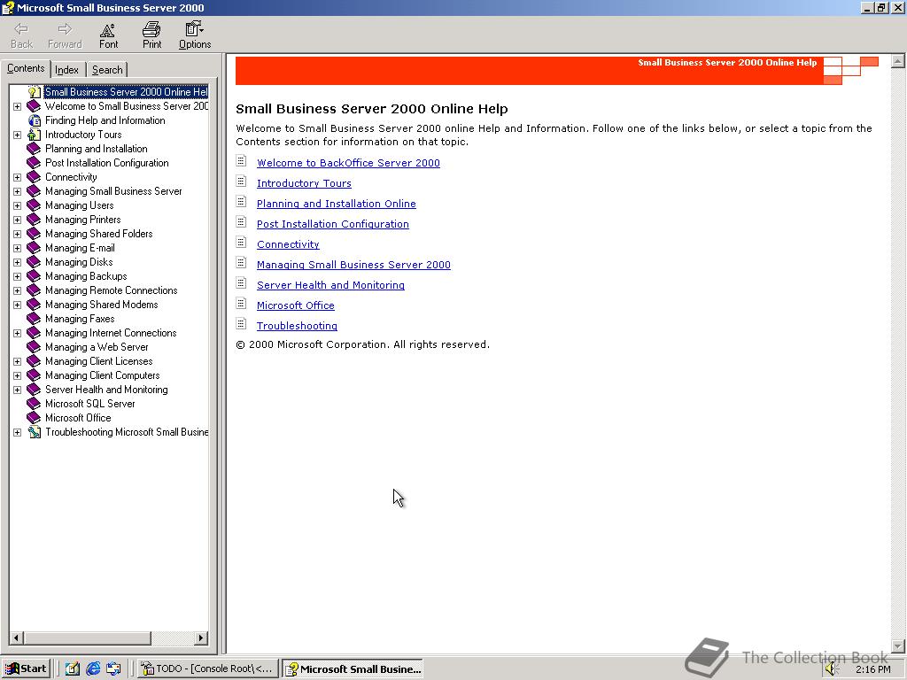This screenshot has width=907, height=680.
Task: Expand the Managing Small Business Server node
Action: tap(18, 191)
